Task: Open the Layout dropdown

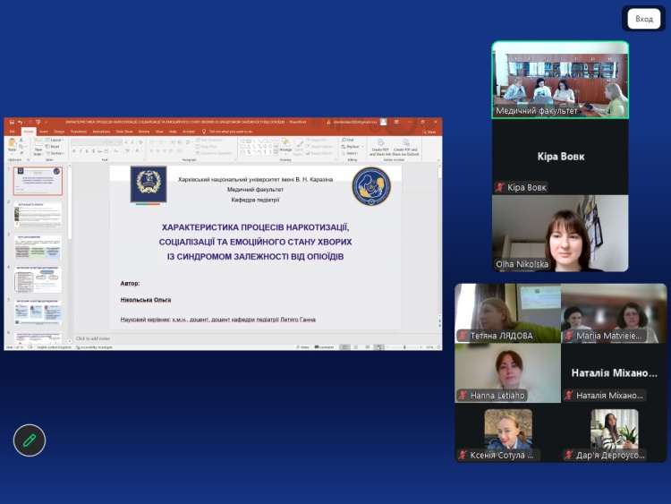Action: [x=55, y=140]
